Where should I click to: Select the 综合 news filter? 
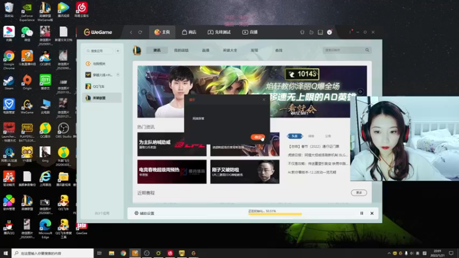tap(311, 136)
